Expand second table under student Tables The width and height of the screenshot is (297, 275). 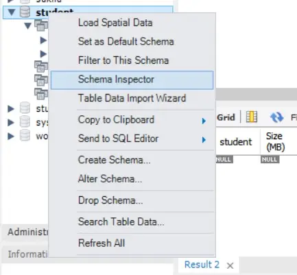point(43,54)
